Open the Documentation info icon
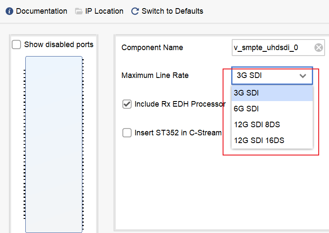The image size is (329, 233). [9, 11]
